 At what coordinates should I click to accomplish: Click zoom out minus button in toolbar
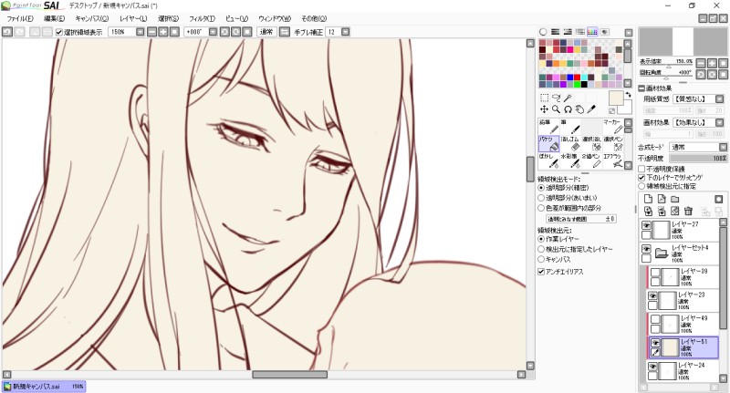click(151, 32)
